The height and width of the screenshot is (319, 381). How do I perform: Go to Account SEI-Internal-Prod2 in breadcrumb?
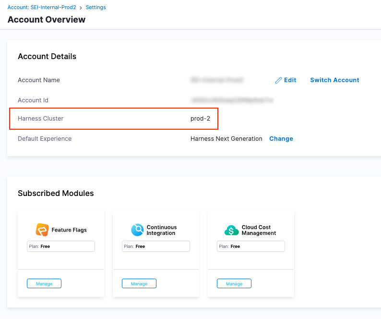click(x=42, y=8)
